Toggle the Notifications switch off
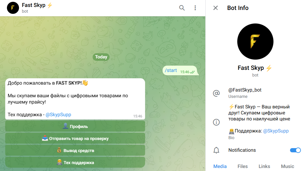The image size is (303, 171). coord(295,150)
